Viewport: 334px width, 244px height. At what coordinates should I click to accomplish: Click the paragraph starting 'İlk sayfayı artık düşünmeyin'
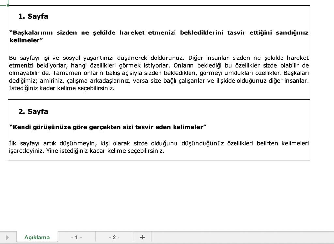[159, 147]
